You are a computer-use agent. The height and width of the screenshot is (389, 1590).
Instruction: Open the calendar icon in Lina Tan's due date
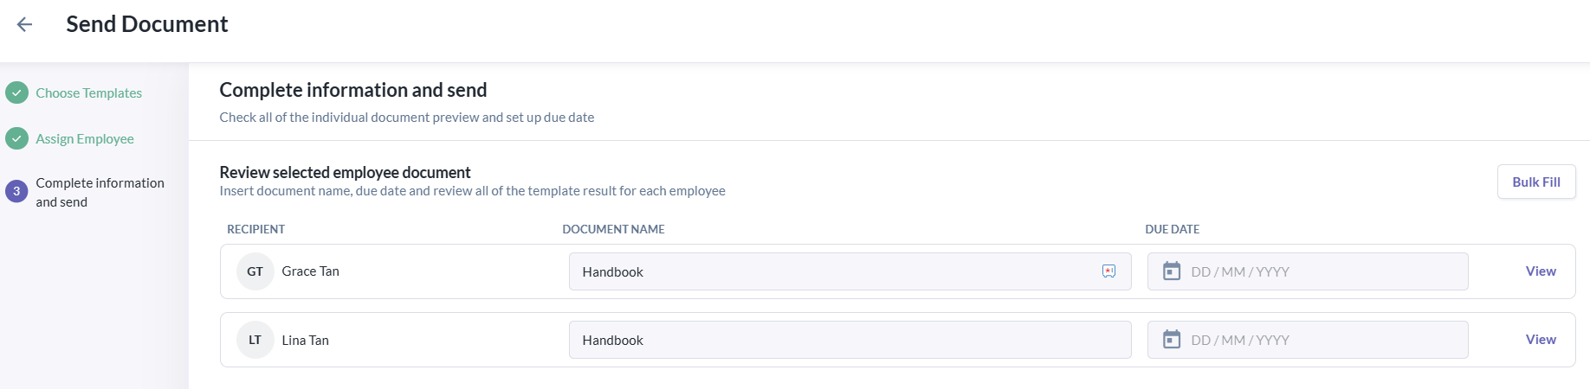(1172, 340)
